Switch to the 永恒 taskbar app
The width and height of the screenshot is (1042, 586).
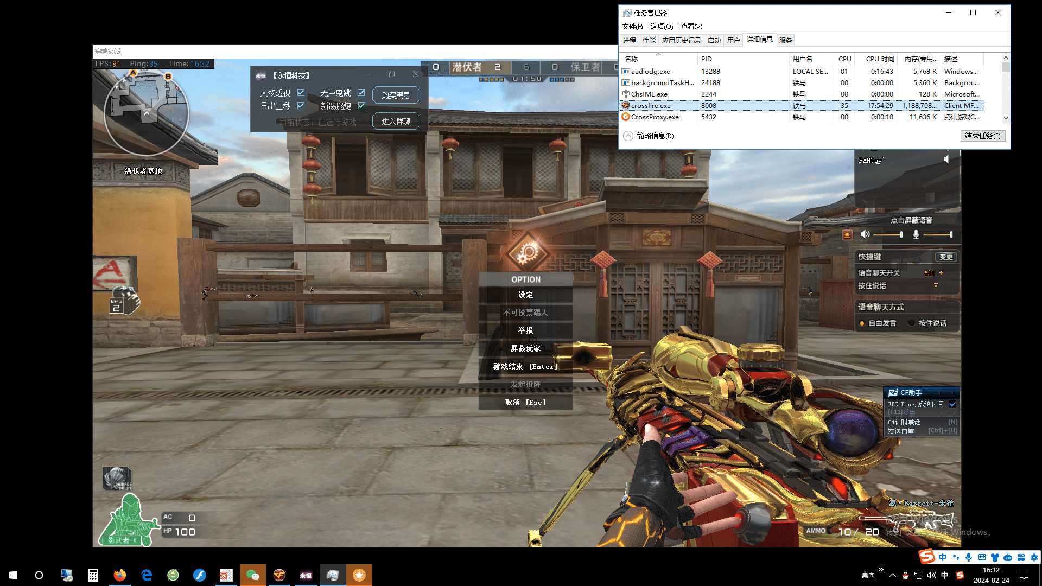point(306,575)
